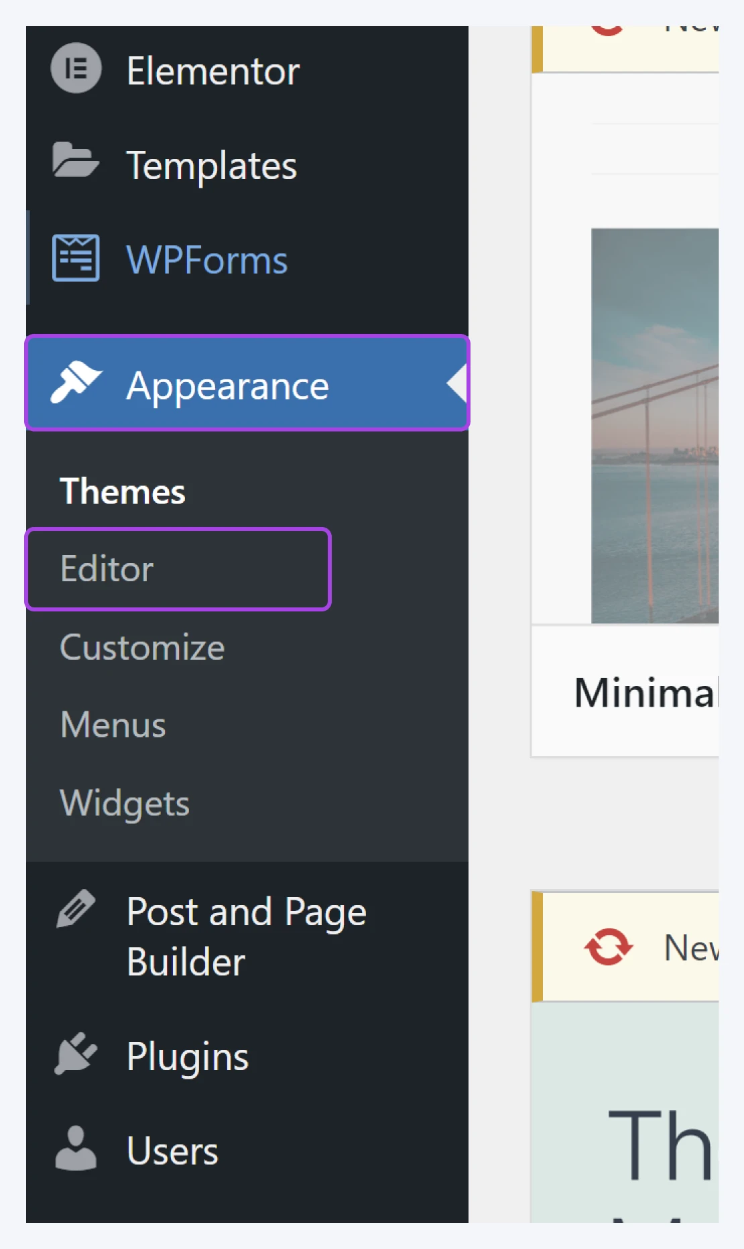Select the bridge theme screenshot thumbnail
This screenshot has width=744, height=1249.
(655, 426)
